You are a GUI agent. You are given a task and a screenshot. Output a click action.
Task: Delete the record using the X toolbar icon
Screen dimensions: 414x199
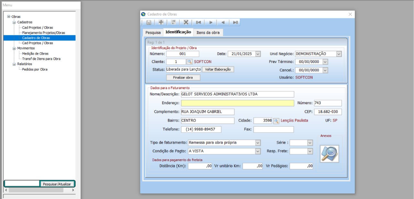186,22
